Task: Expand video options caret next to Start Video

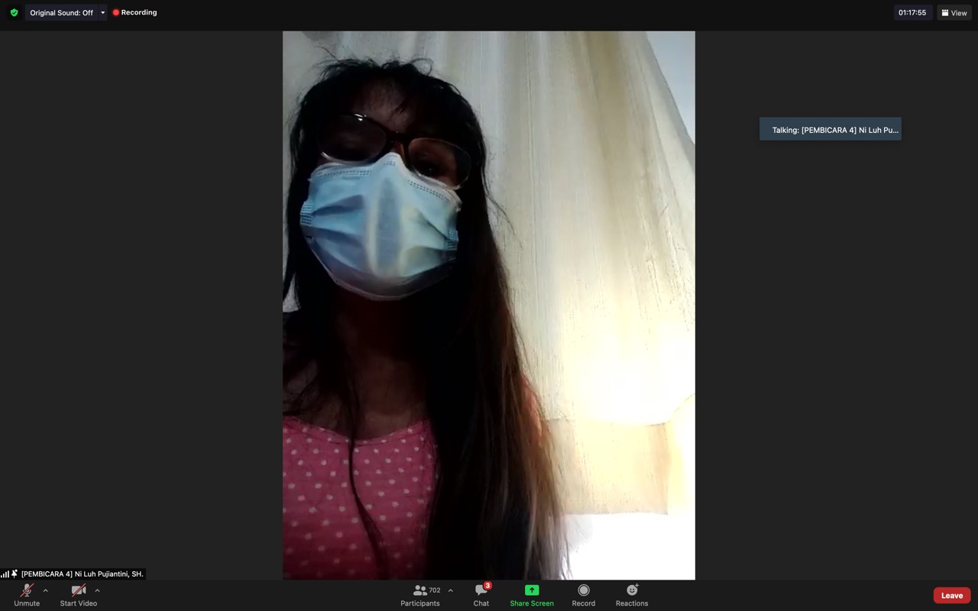Action: click(x=97, y=590)
